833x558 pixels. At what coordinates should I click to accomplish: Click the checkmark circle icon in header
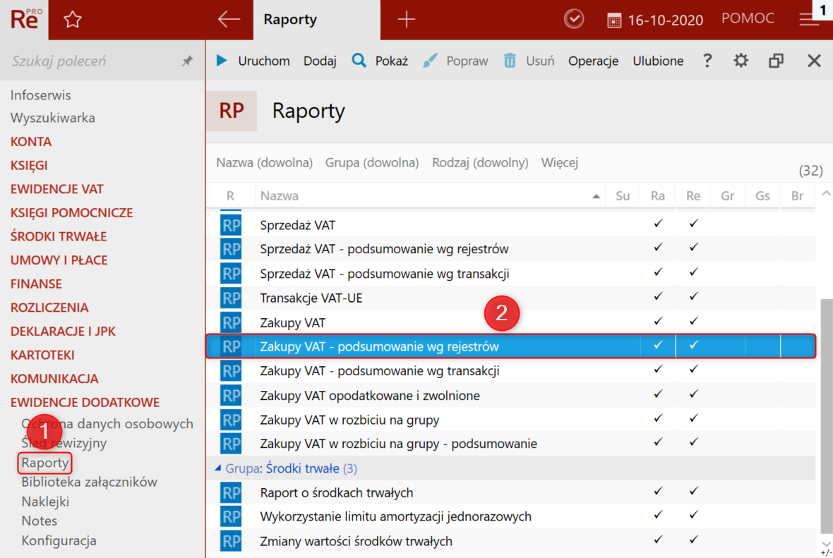(574, 20)
